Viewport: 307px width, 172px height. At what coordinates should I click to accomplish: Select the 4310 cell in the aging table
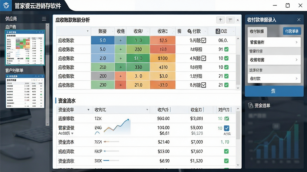click(x=163, y=67)
